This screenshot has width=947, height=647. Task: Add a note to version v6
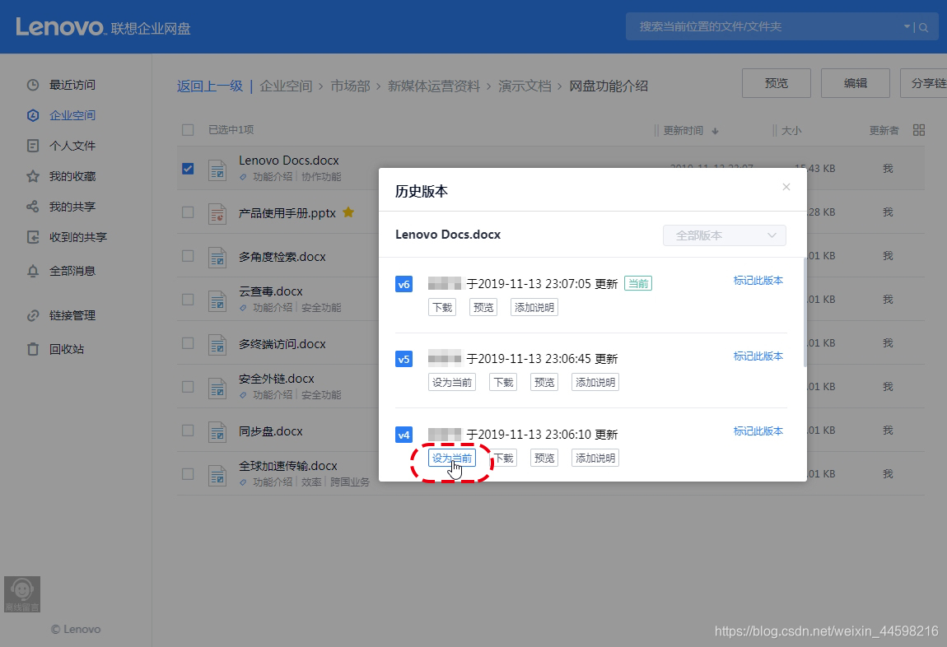(x=534, y=307)
